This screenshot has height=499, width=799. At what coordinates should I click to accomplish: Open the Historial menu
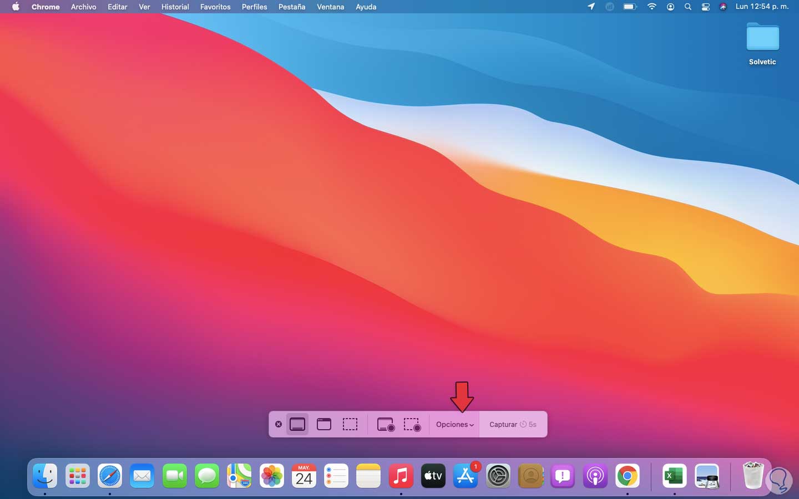pyautogui.click(x=175, y=7)
